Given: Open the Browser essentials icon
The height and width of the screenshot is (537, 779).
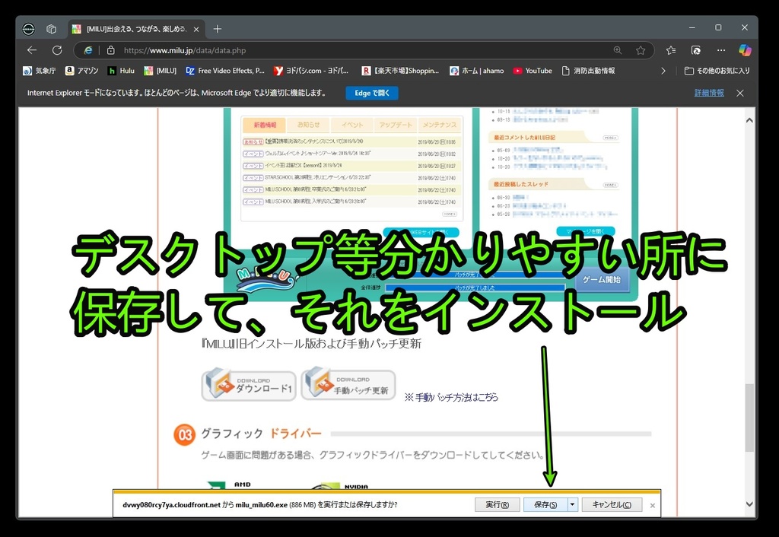Looking at the screenshot, I should (x=695, y=50).
